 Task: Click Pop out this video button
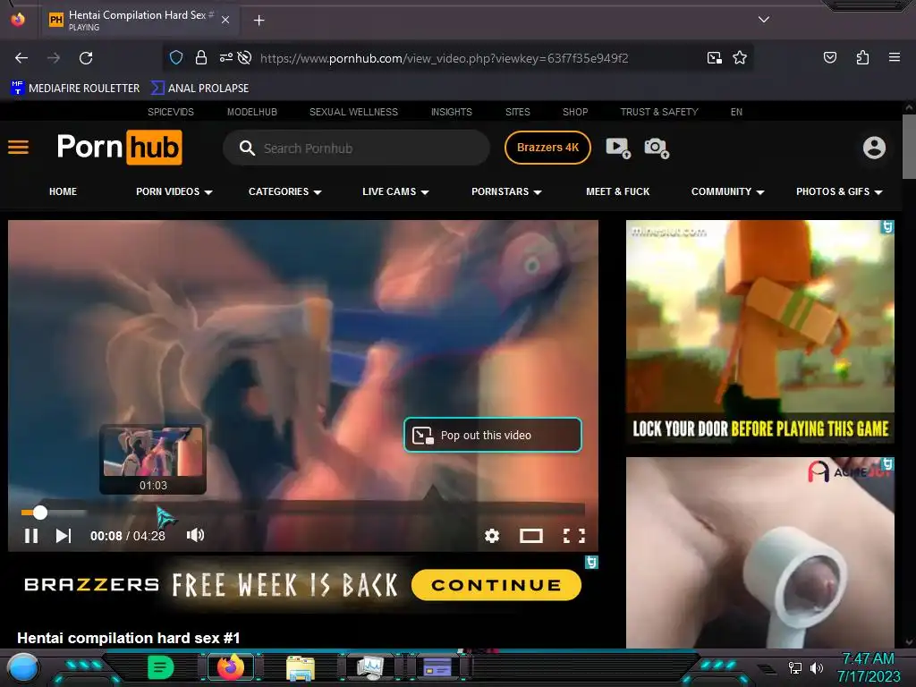(x=493, y=435)
